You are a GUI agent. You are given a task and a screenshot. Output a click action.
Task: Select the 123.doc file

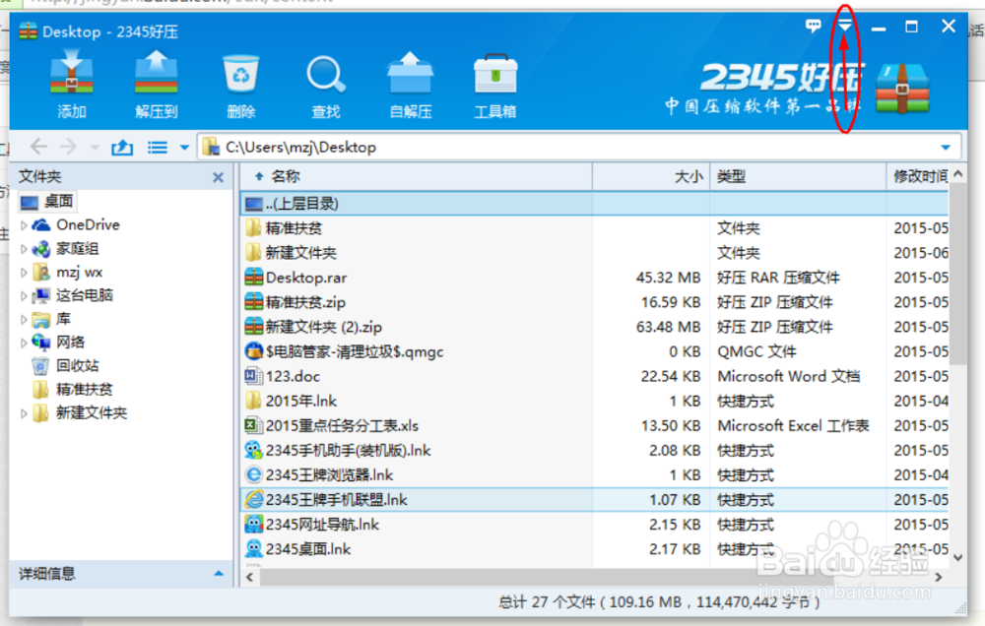click(594, 376)
